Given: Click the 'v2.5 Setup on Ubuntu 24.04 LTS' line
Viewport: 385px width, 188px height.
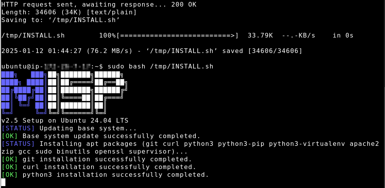Looking at the screenshot, I should coord(64,121).
